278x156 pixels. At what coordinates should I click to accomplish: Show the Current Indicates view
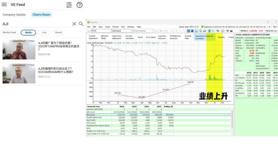(x=129, y=37)
